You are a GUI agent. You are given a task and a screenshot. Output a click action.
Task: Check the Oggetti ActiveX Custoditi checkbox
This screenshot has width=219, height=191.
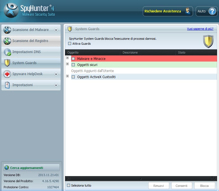pos(73,77)
